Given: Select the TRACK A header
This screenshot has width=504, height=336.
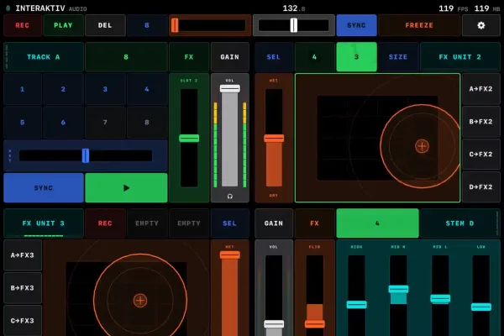Looking at the screenshot, I should 44,57.
